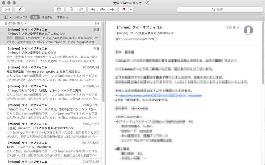The image size is (265, 165).
Task: Open the mineo green project email
Action: tap(51, 73)
